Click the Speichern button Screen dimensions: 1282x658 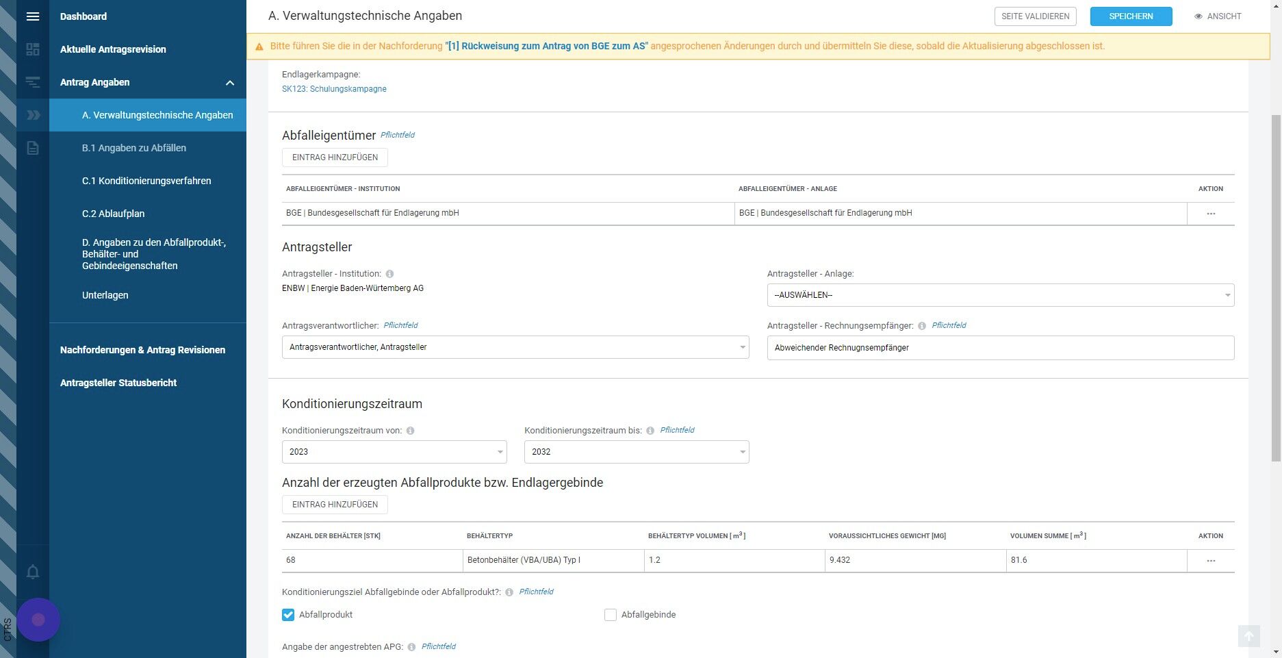click(x=1131, y=16)
